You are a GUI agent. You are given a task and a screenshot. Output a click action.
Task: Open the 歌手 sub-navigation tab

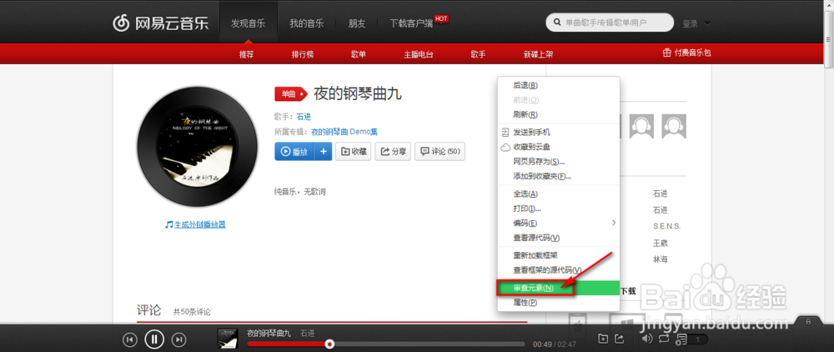478,54
